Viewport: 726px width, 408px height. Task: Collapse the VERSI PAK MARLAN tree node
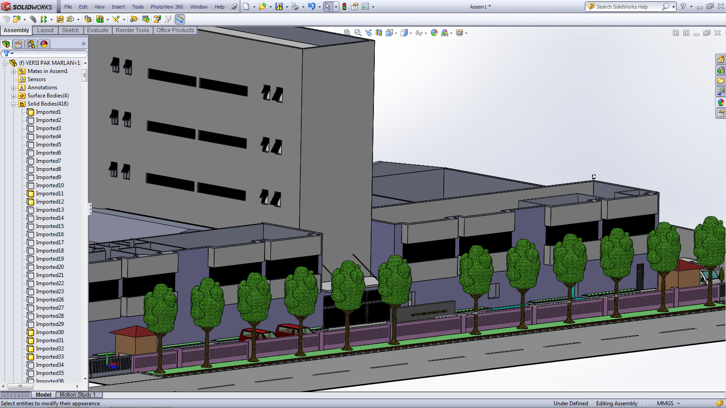click(x=5, y=63)
